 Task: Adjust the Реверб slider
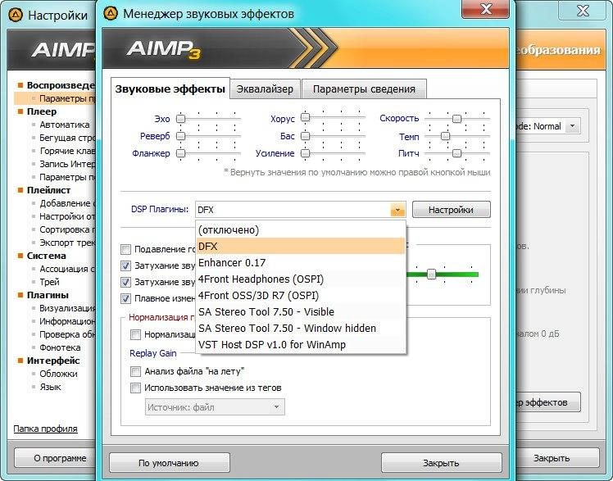[180, 136]
